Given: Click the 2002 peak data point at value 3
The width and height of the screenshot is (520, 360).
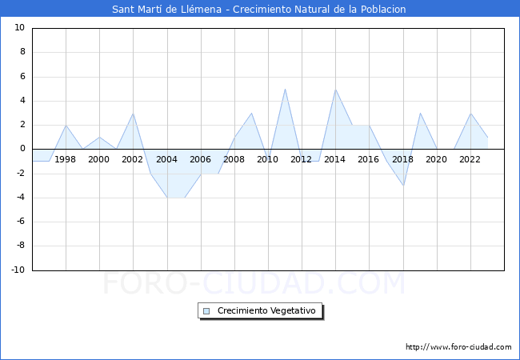Looking at the screenshot, I should pyautogui.click(x=134, y=113).
